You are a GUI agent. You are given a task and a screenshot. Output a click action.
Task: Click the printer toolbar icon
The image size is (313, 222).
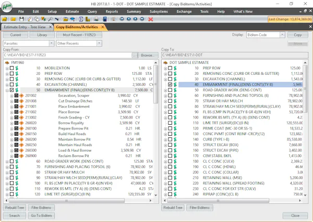[x=96, y=19]
